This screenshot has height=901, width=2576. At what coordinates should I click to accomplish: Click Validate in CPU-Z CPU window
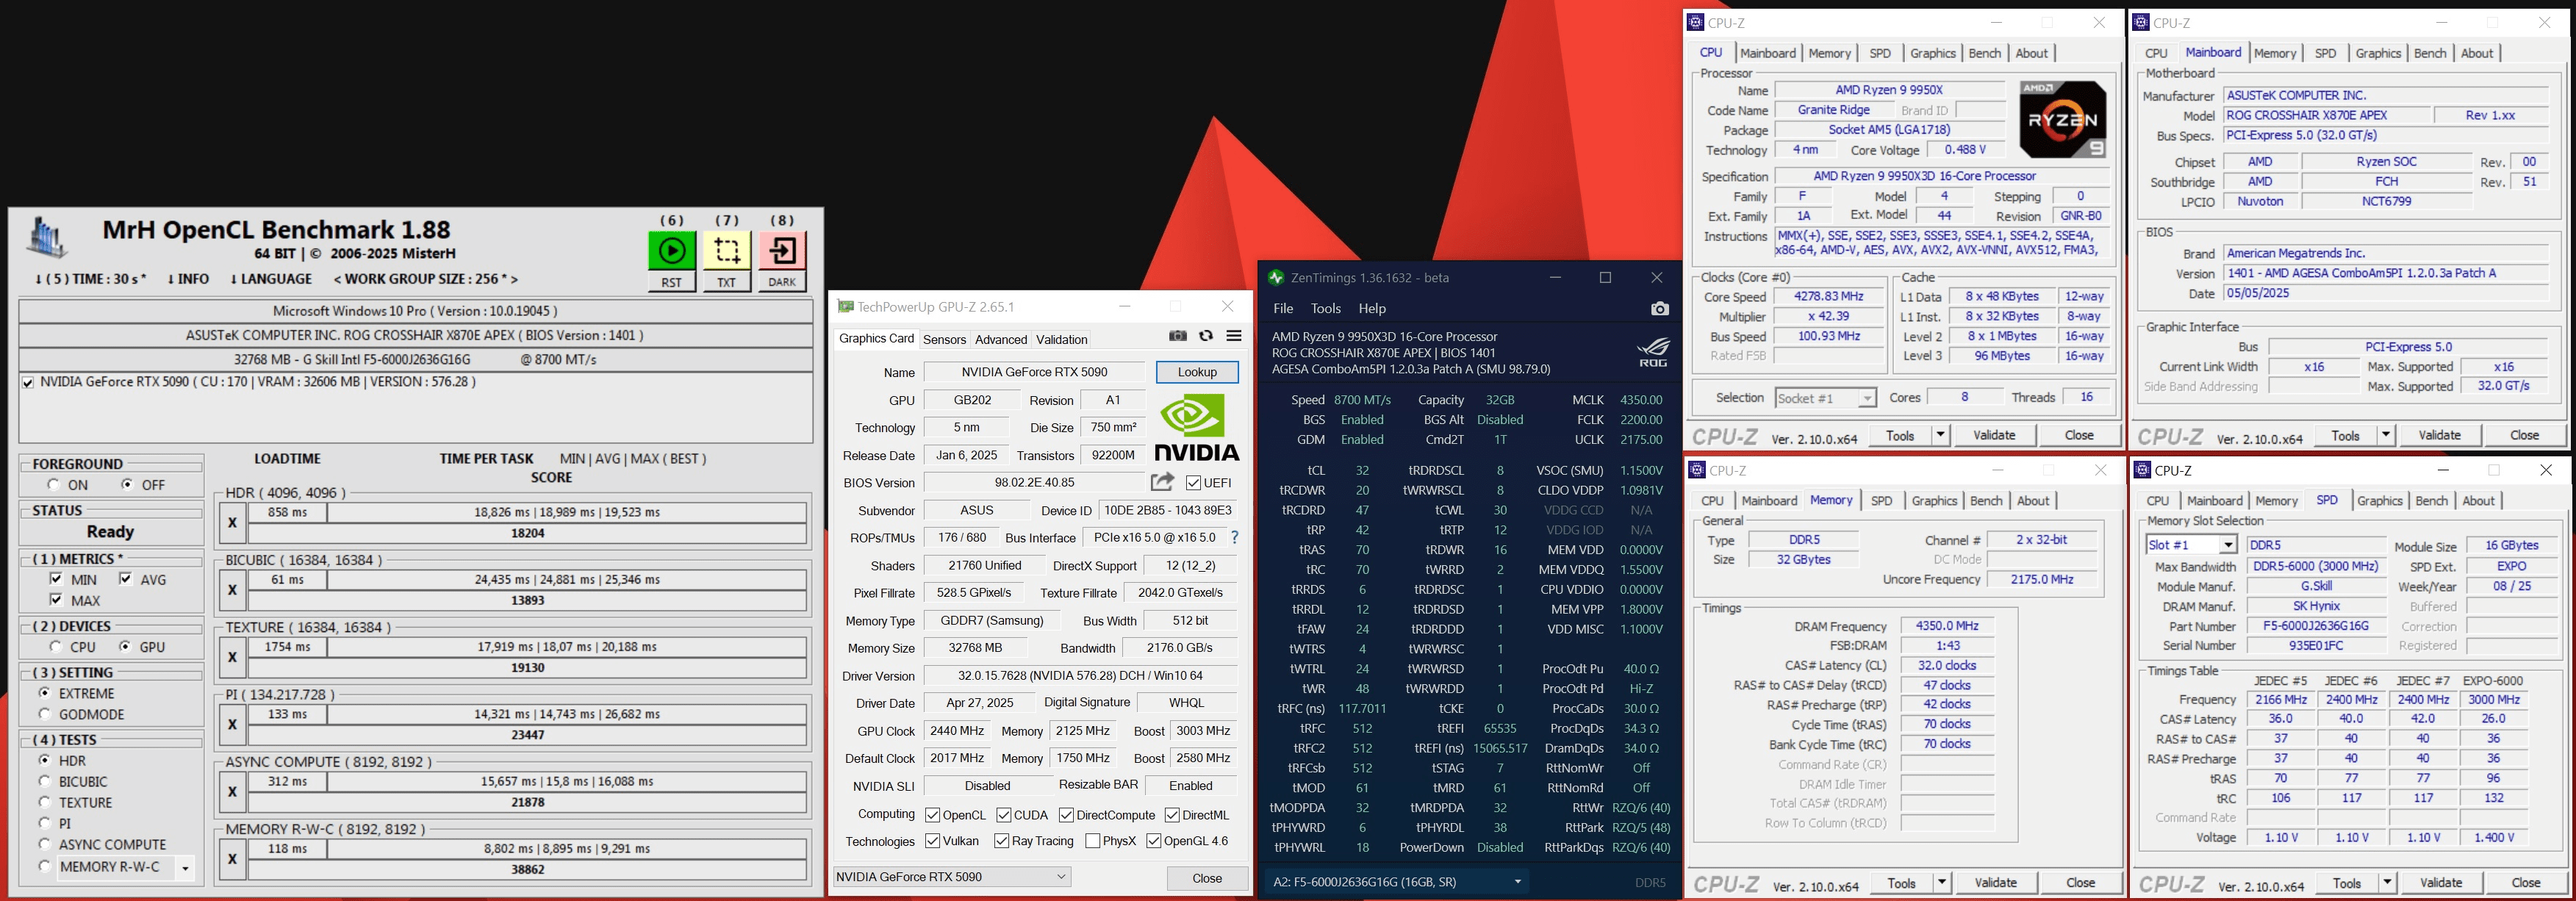click(x=1994, y=435)
